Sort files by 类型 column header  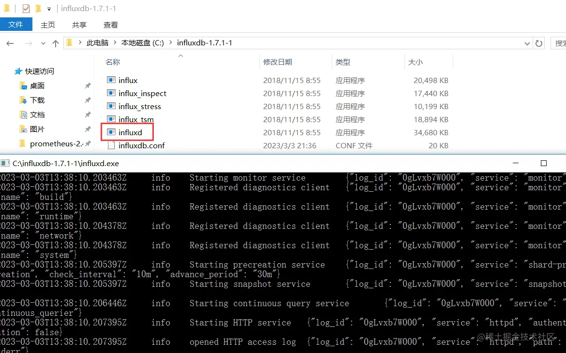343,62
